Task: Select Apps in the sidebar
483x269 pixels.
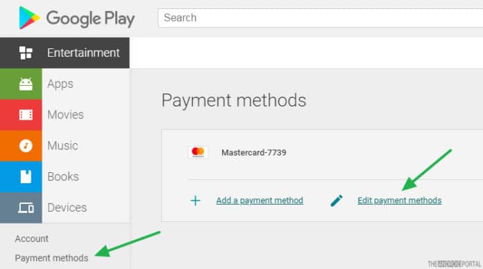Action: coord(60,84)
